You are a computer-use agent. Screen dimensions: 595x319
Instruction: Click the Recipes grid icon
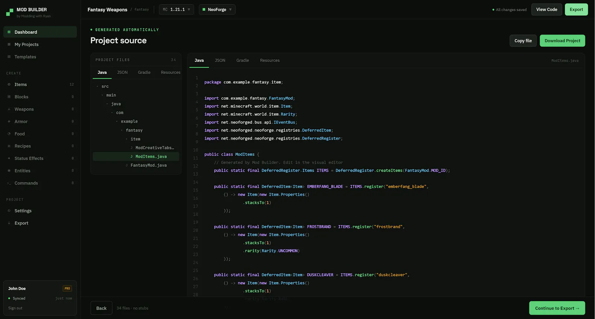(x=9, y=146)
